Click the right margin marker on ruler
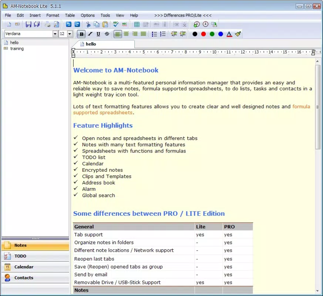 [x=313, y=53]
